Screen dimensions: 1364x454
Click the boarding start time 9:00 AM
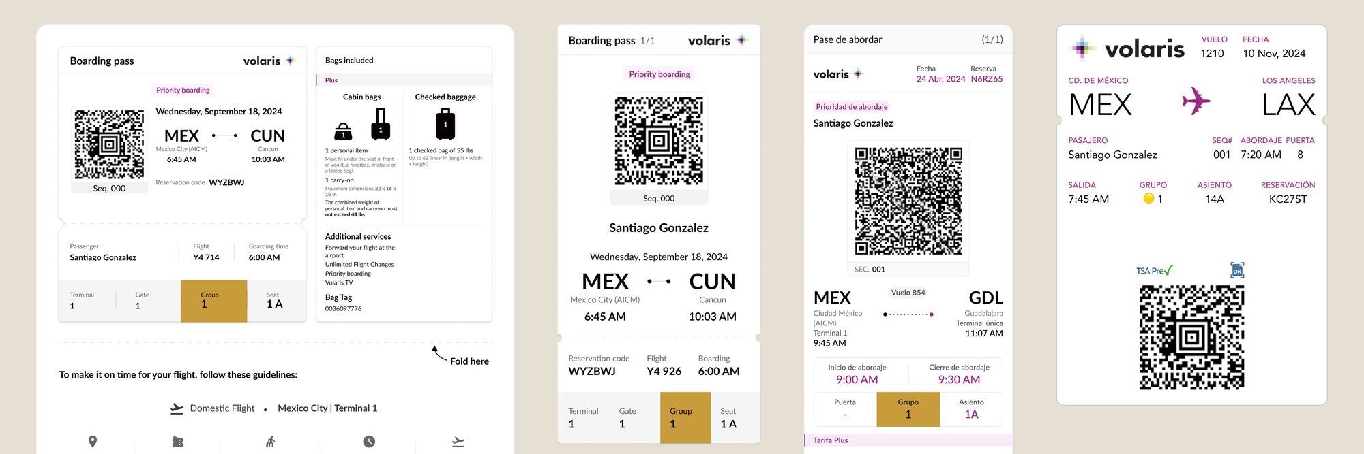click(857, 380)
